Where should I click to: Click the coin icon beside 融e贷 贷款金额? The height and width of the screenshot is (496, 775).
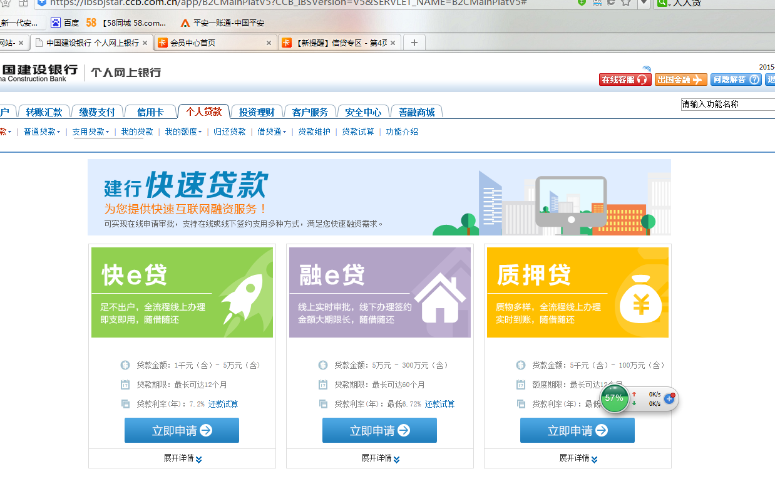tap(323, 365)
